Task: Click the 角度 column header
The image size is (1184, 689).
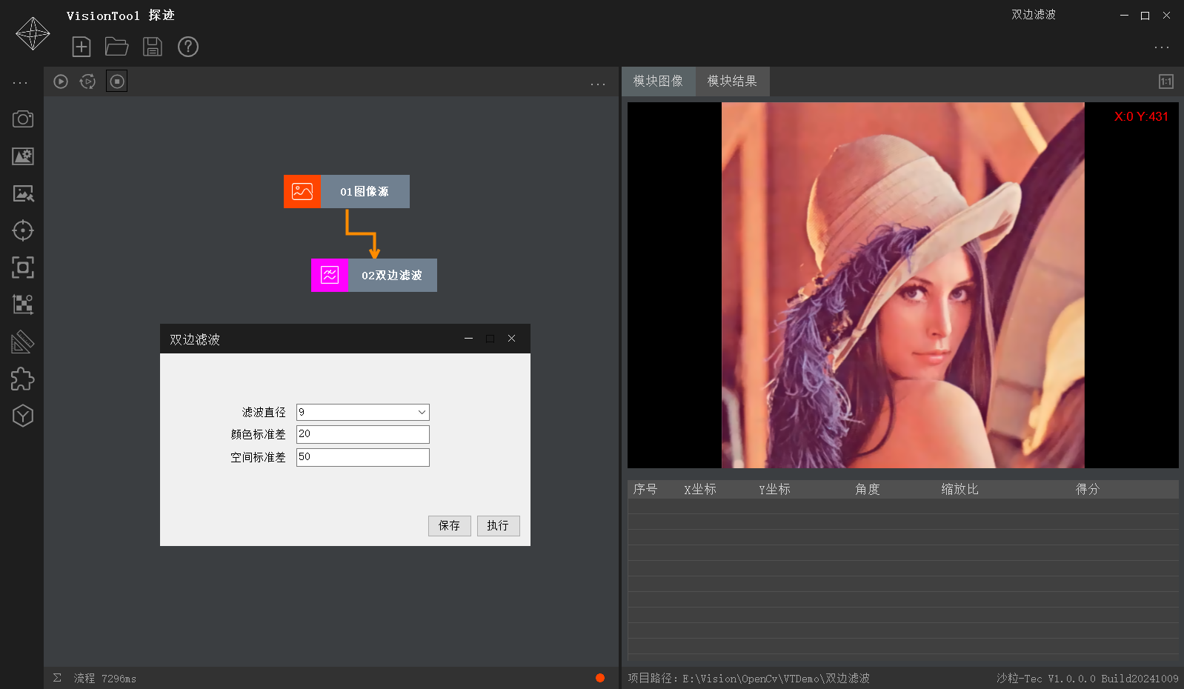Action: pos(868,490)
